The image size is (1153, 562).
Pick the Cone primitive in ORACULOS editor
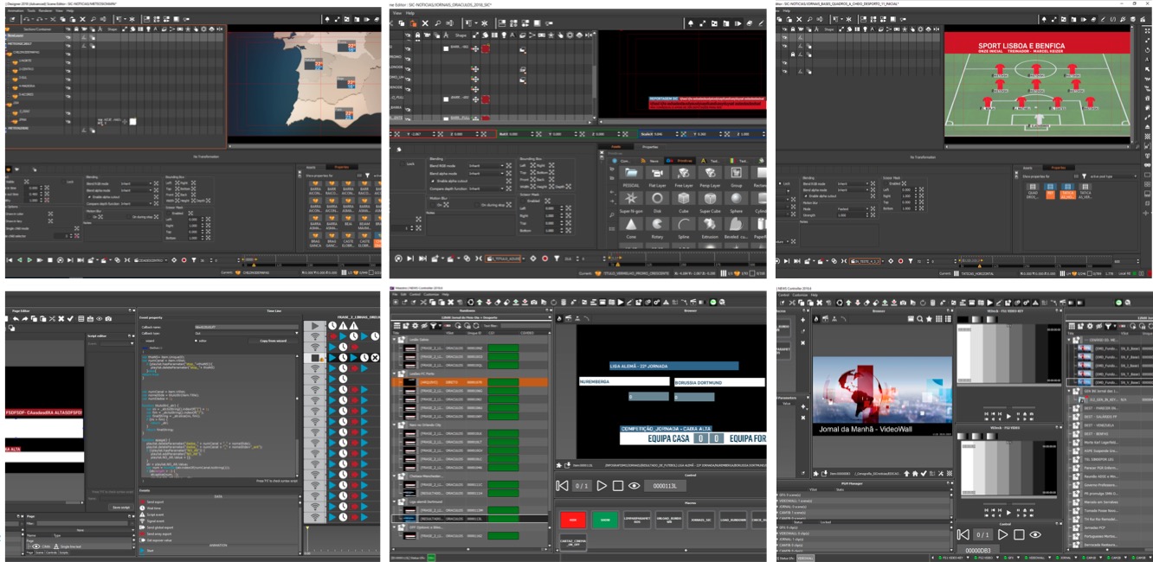point(631,224)
